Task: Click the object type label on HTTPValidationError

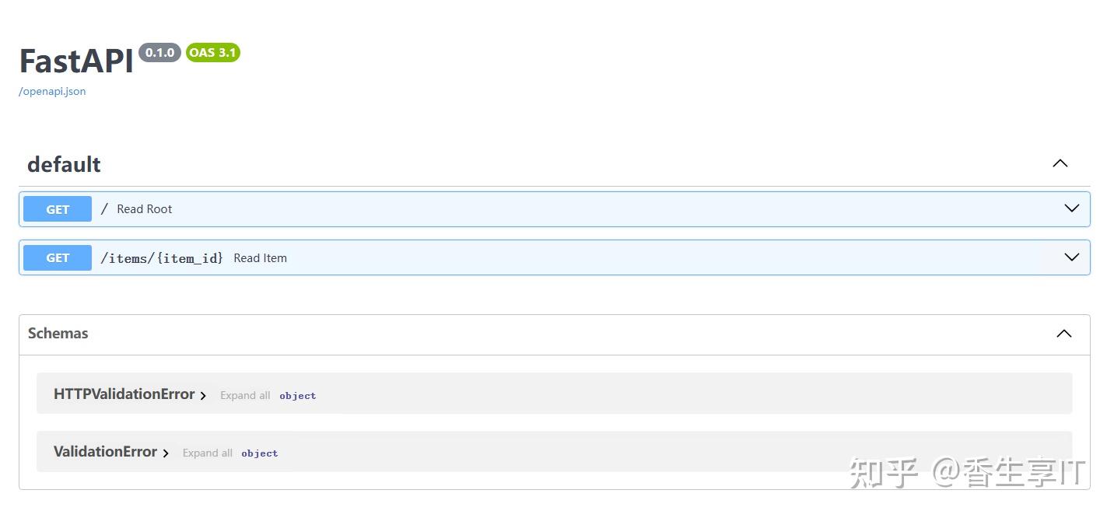Action: pos(297,395)
